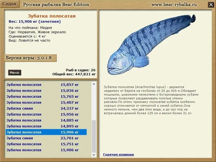Select Зубатка полосатая 15,857 кг row

point(46,85)
